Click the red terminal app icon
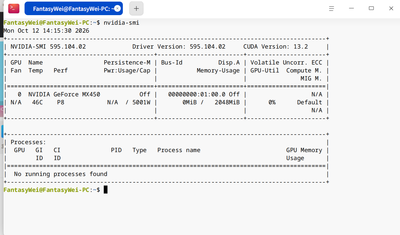The image size is (400, 235). pos(14,8)
